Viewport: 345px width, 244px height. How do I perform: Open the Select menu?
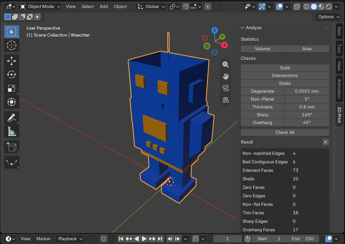point(88,7)
